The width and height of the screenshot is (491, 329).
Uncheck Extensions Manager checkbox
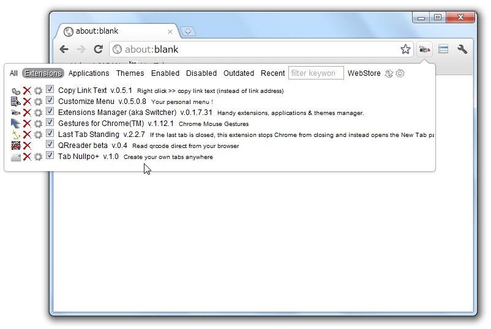pyautogui.click(x=50, y=111)
